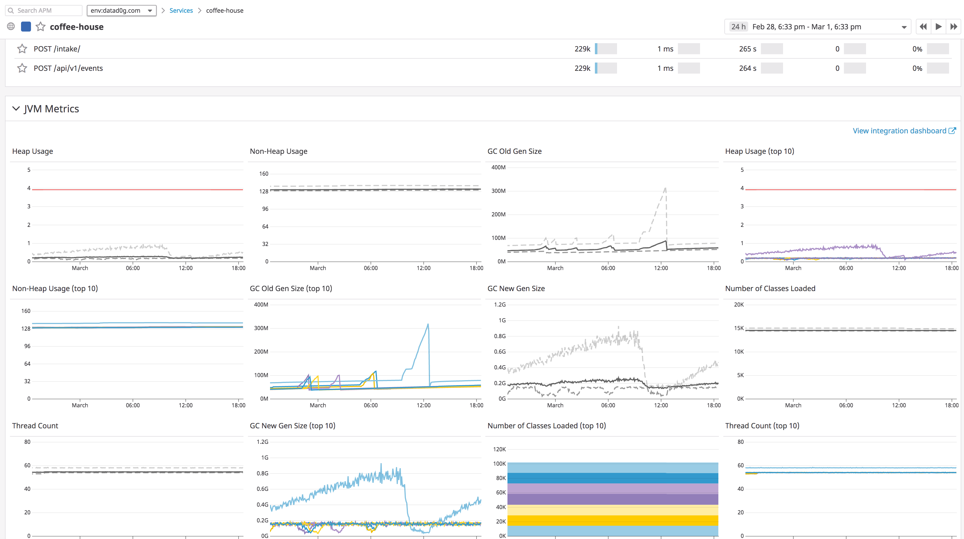Click the GC Old Gen Size (top 10) title

(291, 288)
